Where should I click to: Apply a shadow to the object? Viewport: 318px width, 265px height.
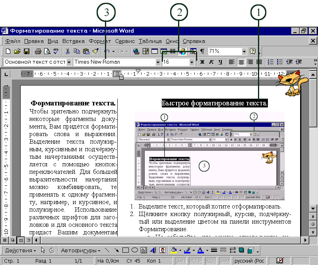[x=241, y=250]
